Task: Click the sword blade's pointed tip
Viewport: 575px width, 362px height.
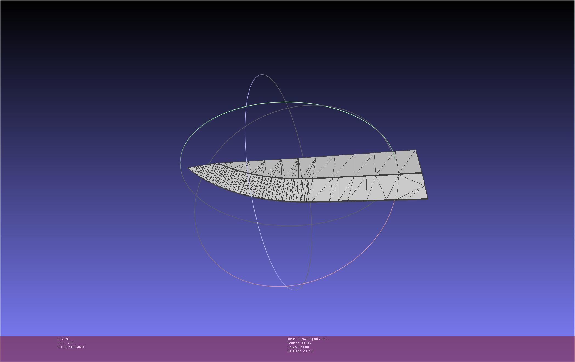Action: 190,168
